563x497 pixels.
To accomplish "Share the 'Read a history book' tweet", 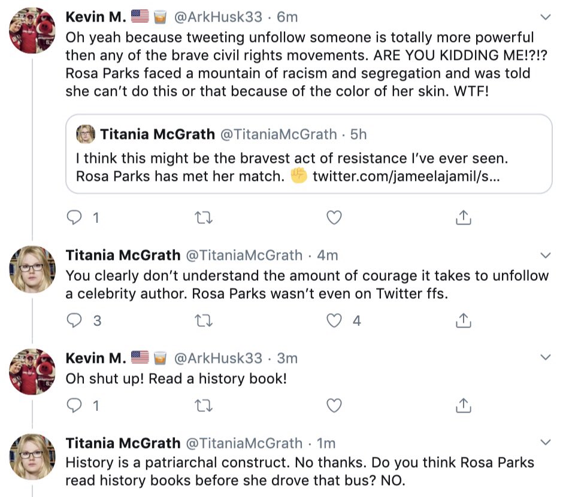I will (463, 405).
